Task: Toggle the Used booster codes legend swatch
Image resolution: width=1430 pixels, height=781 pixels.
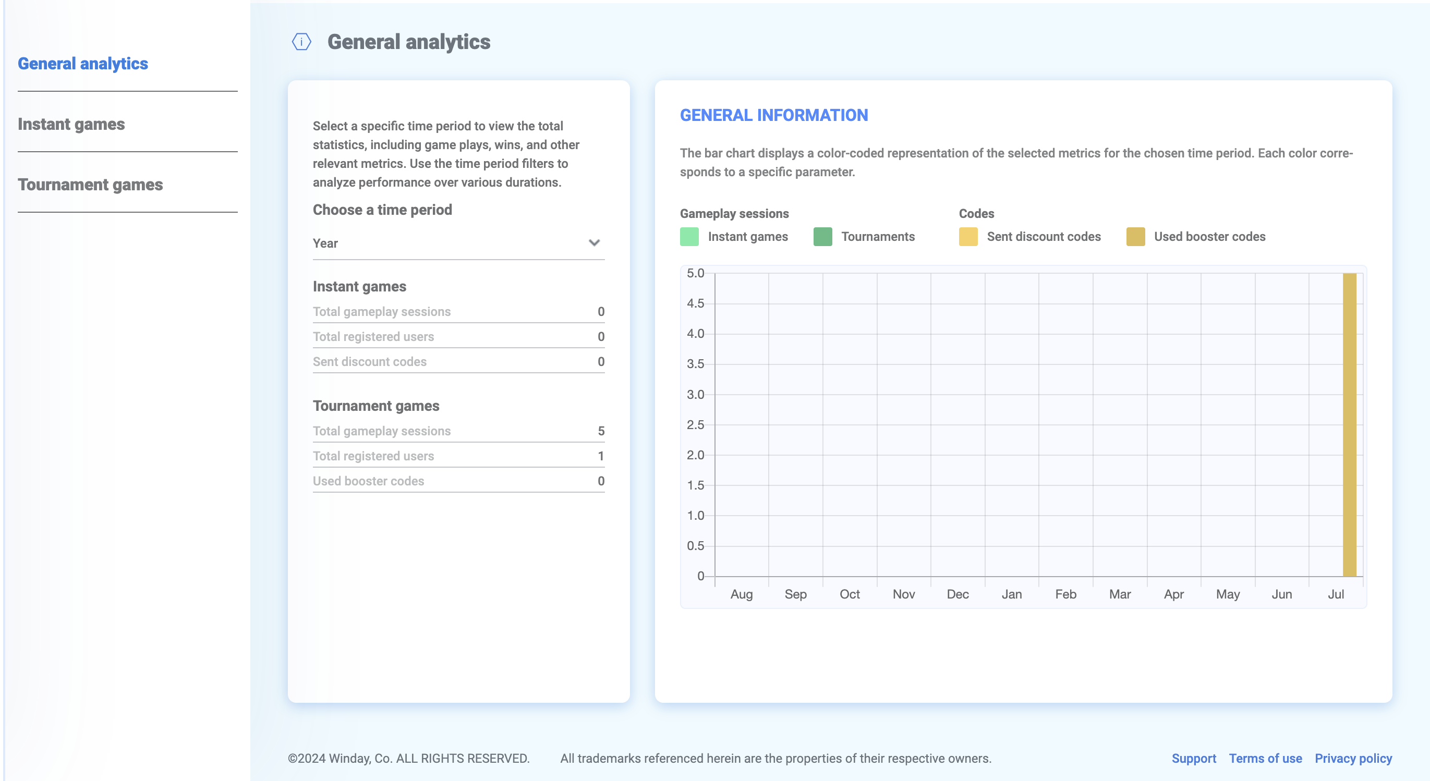Action: (1135, 237)
